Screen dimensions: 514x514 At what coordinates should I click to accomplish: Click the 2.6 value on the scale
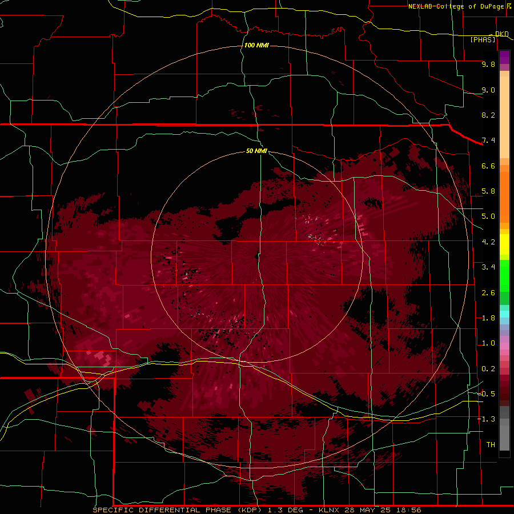click(x=488, y=293)
